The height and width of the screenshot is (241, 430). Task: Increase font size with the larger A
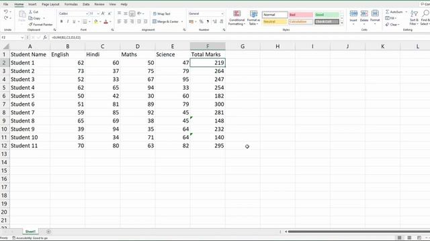tap(103, 13)
